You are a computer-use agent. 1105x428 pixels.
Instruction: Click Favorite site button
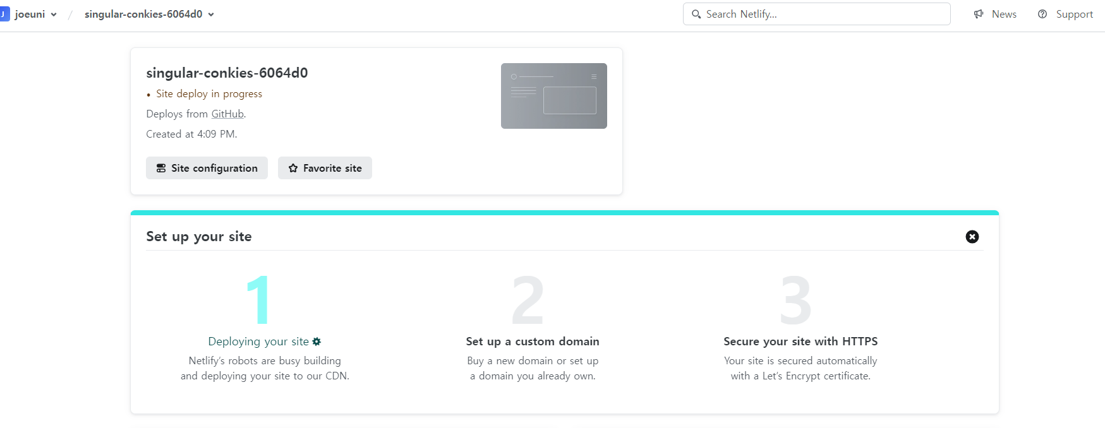tap(325, 168)
